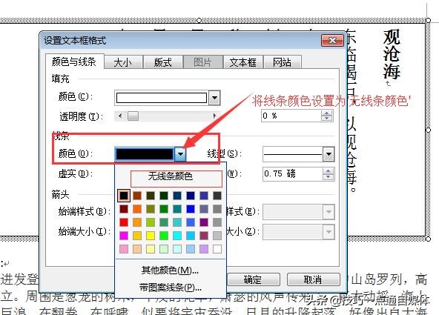439x315 pixels.
Task: Click the fill color white preview box
Action: [162, 98]
